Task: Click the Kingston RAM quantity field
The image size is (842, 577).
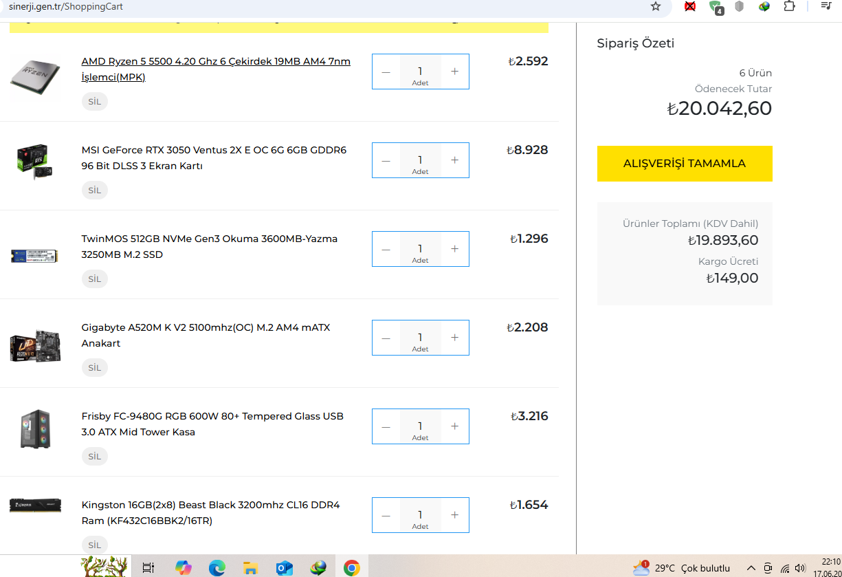Action: coord(420,515)
